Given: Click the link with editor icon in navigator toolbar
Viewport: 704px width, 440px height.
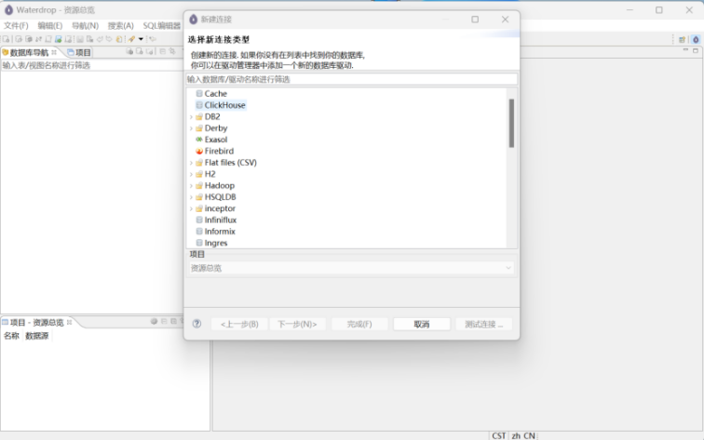Looking at the screenshot, I should tap(172, 51).
